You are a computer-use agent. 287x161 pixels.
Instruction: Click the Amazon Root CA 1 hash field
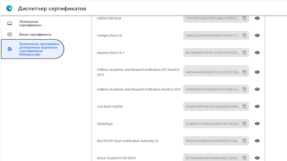216,52
